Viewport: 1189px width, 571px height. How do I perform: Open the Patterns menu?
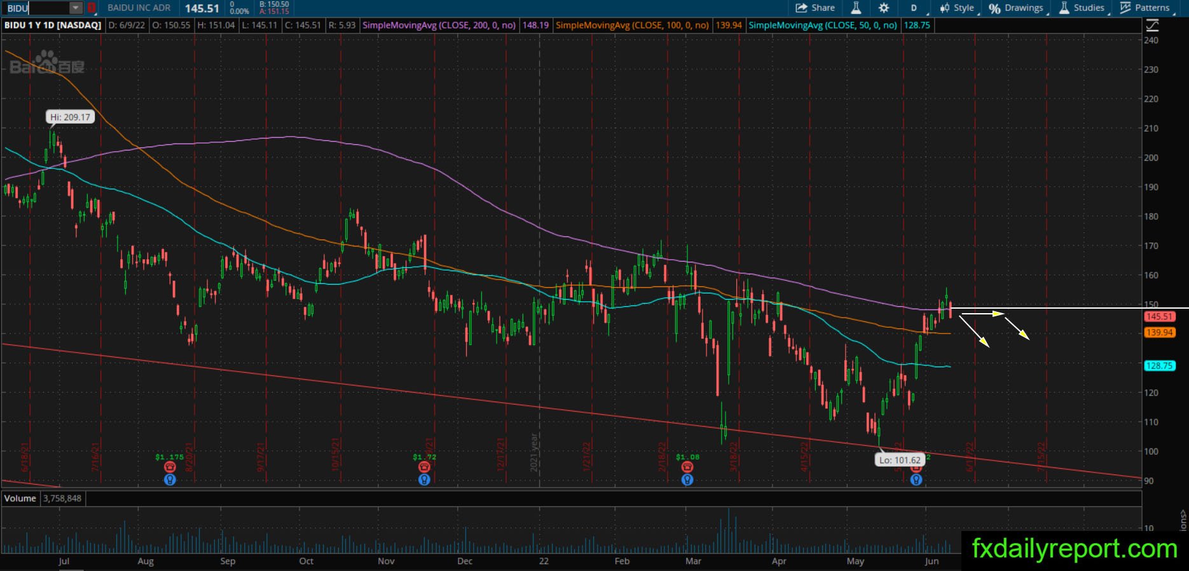tap(1145, 8)
